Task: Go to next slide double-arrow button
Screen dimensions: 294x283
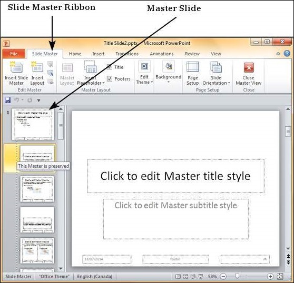Action: click(x=288, y=262)
